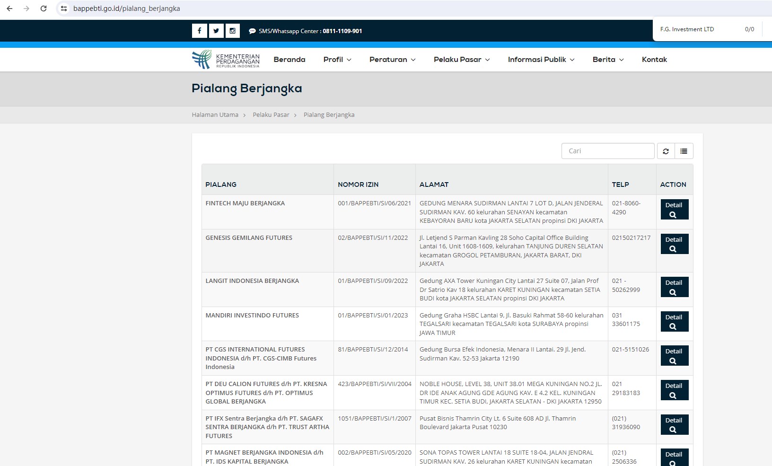
Task: Click license number 01/BAPPEBTI/SI/09/2022
Action: click(373, 281)
